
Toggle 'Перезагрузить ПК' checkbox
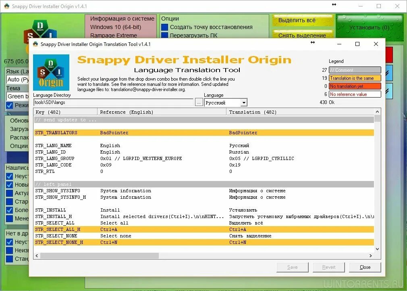click(x=164, y=35)
